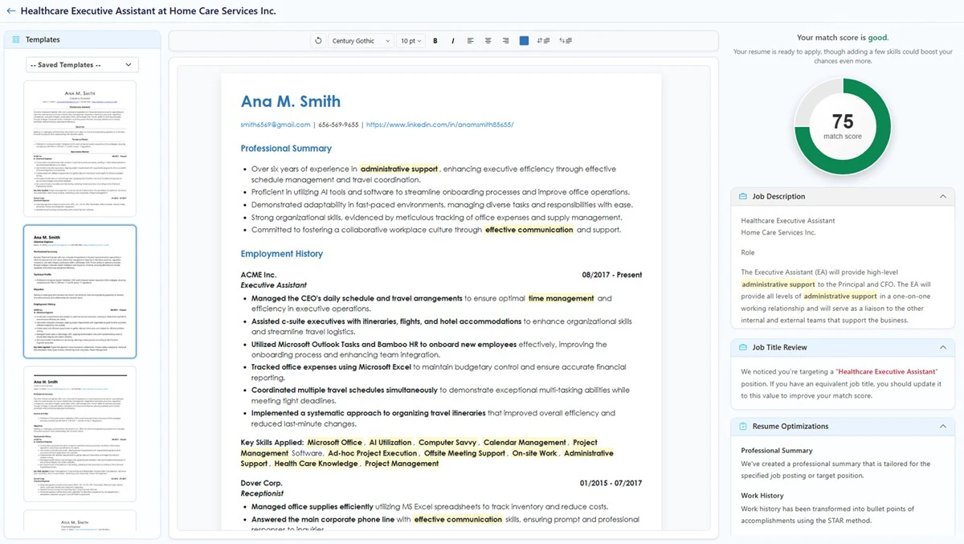This screenshot has width=964, height=544.
Task: Open the line spacing options icon
Action: (541, 40)
